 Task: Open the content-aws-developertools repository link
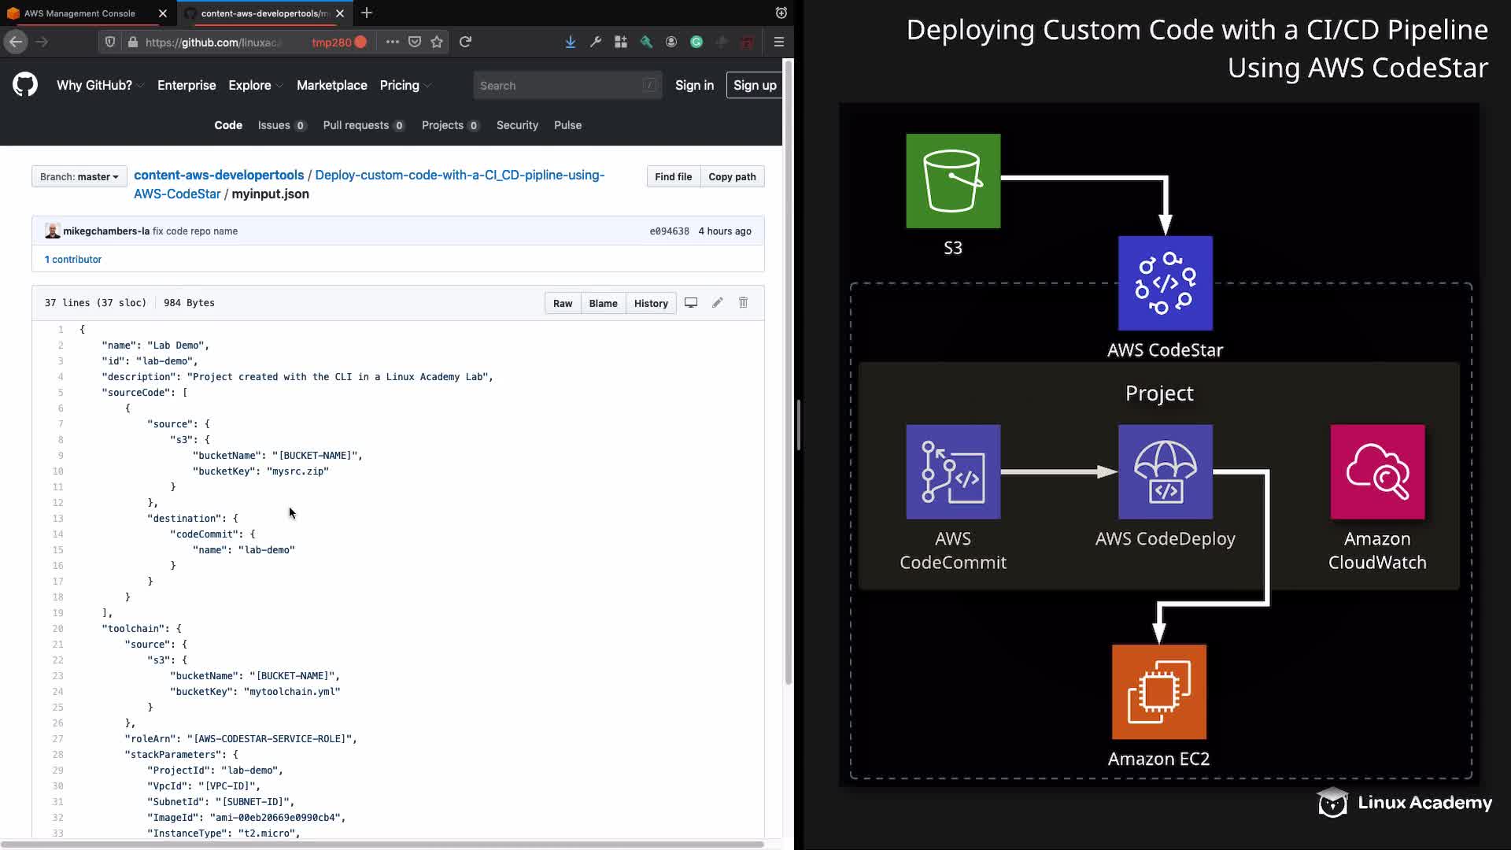pos(219,176)
